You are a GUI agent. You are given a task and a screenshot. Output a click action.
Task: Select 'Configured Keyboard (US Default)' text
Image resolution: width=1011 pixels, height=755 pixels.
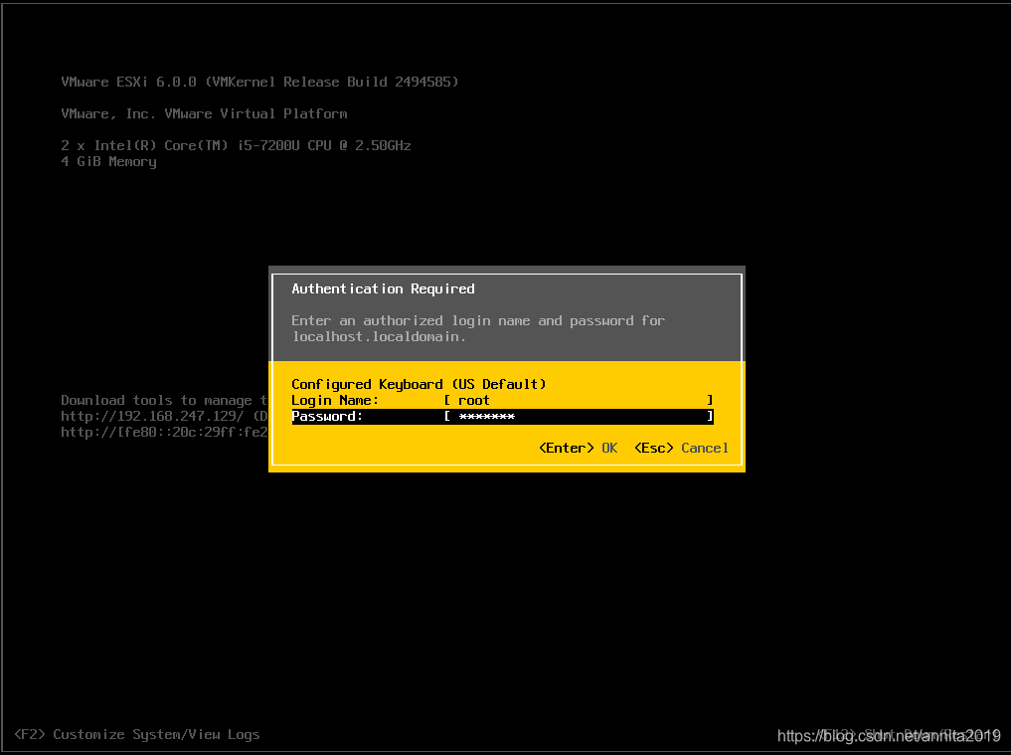click(x=419, y=384)
